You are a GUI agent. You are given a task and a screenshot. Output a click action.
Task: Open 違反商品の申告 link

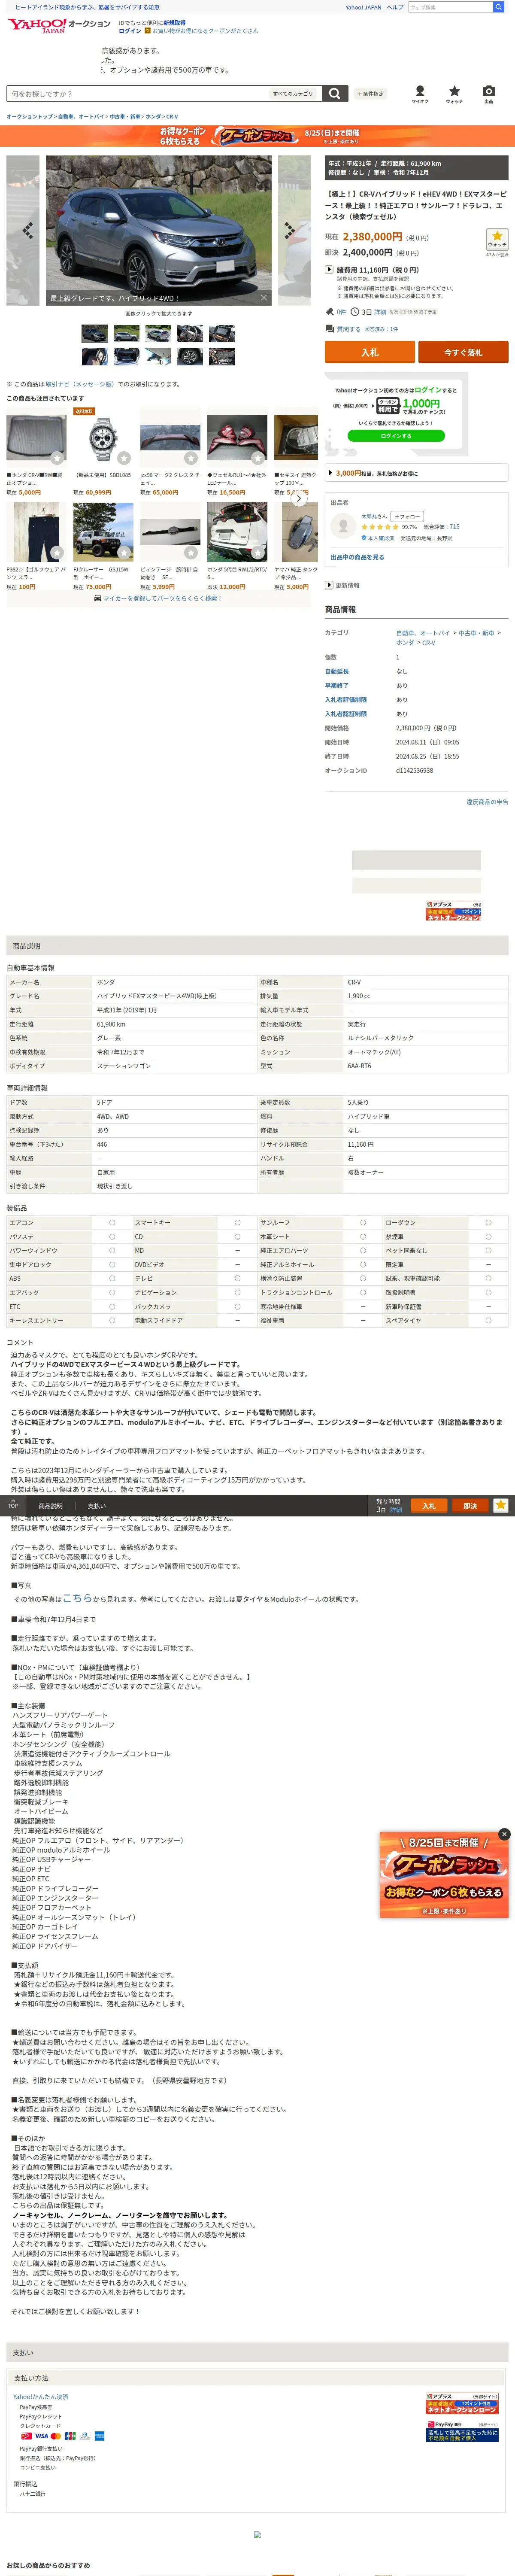487,801
